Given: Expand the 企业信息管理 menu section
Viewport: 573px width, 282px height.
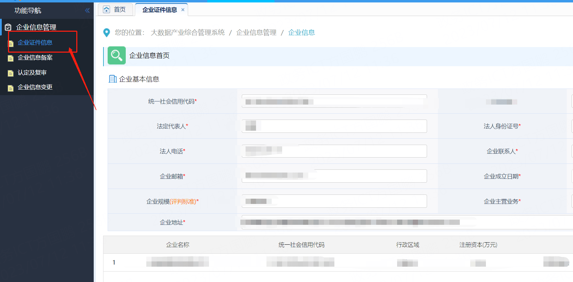Looking at the screenshot, I should pyautogui.click(x=36, y=27).
